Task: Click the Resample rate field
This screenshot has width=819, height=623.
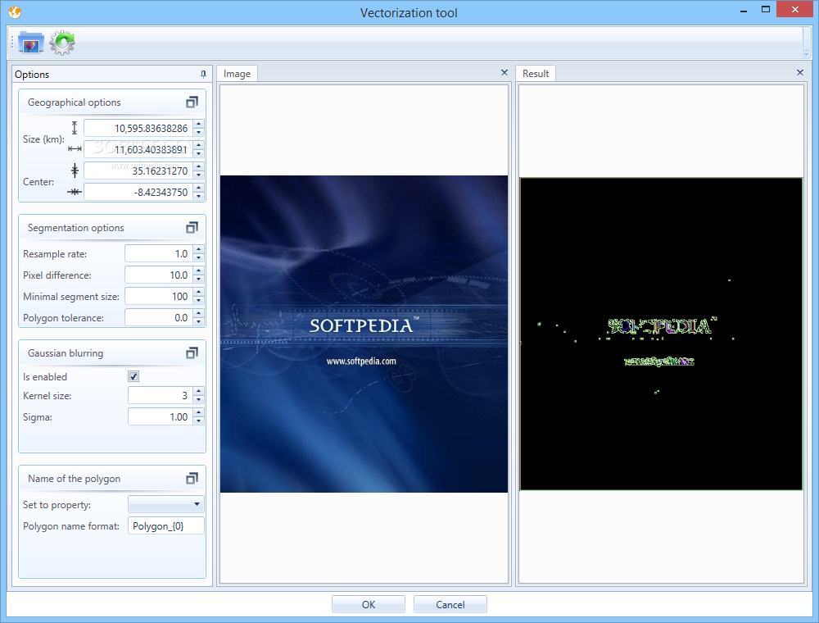Action: (x=159, y=253)
